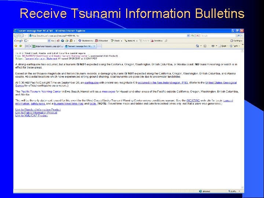Expand the search provider dropdown arrow
264x198 pixels.
pyautogui.click(x=242, y=36)
